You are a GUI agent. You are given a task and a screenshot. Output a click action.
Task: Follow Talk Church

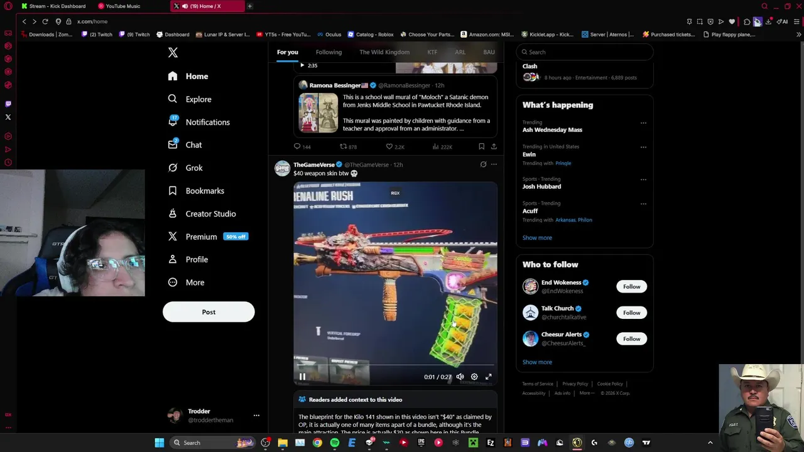point(631,313)
